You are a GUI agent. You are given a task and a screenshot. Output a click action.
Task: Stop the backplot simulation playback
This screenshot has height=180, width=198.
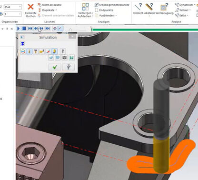[24, 29]
